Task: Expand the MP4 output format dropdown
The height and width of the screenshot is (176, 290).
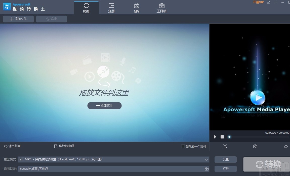Action: 206,159
